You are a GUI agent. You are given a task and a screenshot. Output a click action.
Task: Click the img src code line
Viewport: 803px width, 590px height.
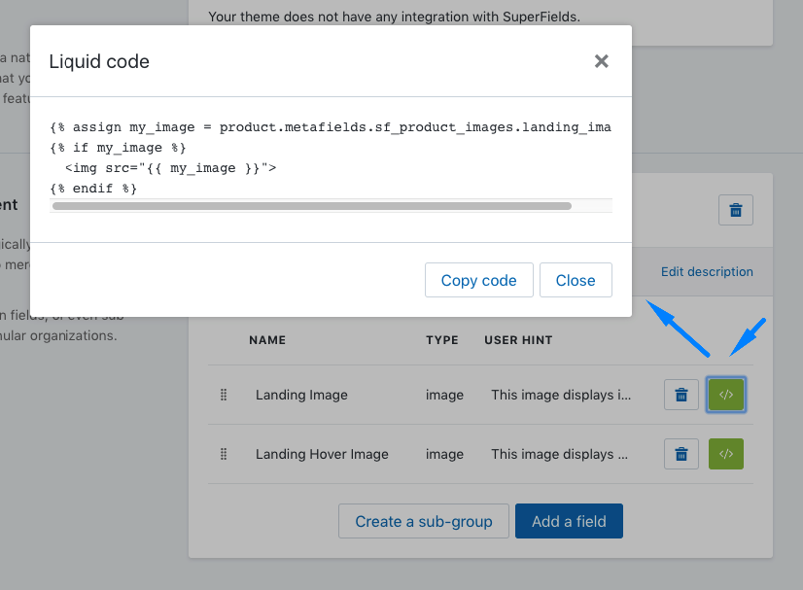click(170, 168)
